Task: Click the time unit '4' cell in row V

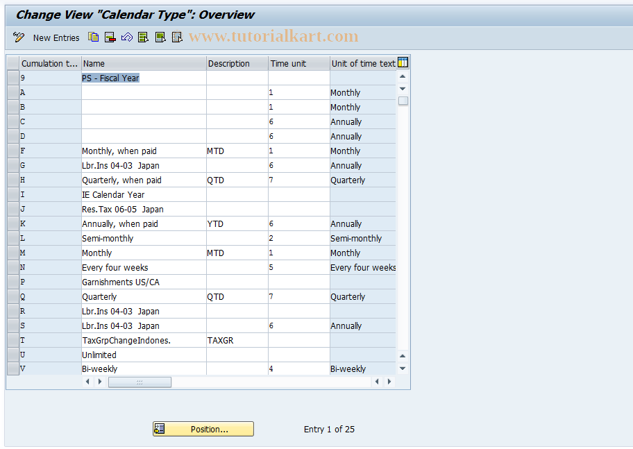Action: pos(299,368)
